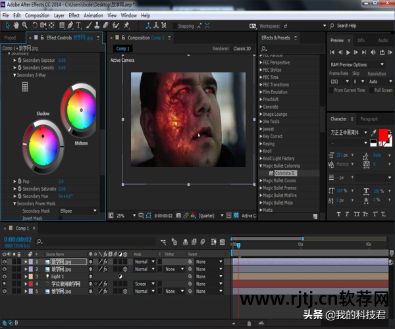The image size is (395, 329).
Task: Open the 25% magnification dropdown
Action: click(x=125, y=215)
